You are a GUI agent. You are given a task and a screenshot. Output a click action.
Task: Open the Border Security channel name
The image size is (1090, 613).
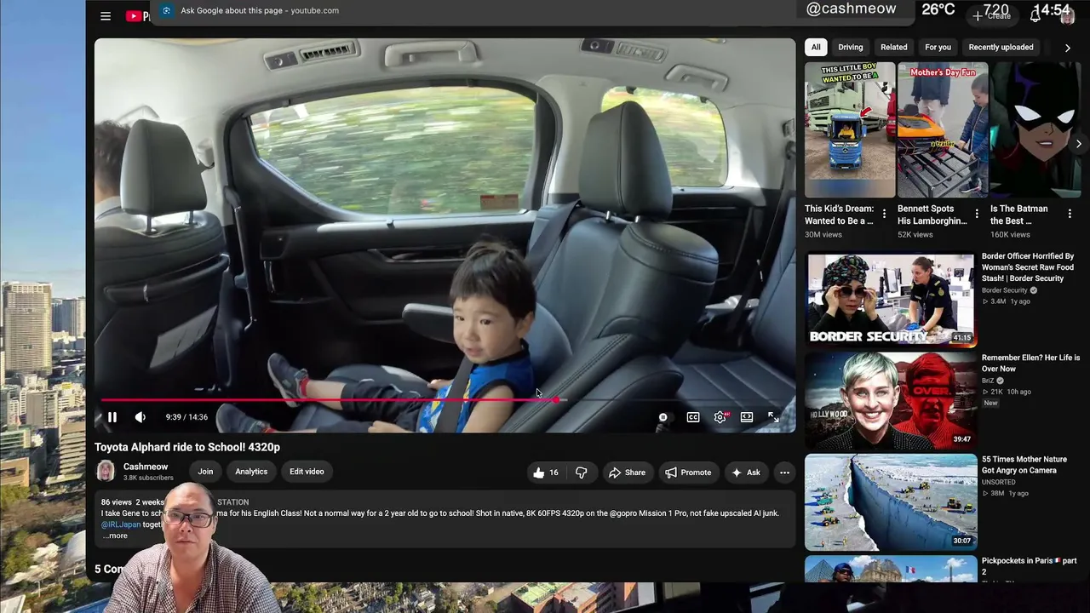1005,290
